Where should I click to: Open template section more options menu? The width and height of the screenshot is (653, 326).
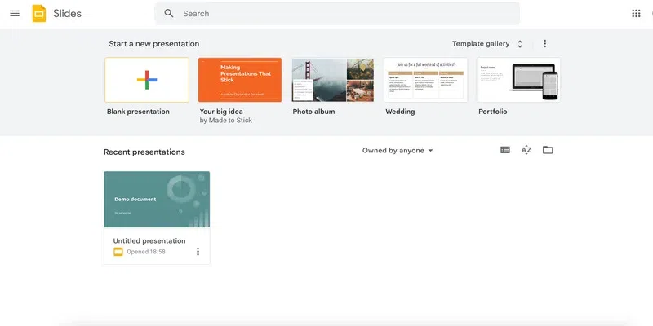tap(545, 44)
